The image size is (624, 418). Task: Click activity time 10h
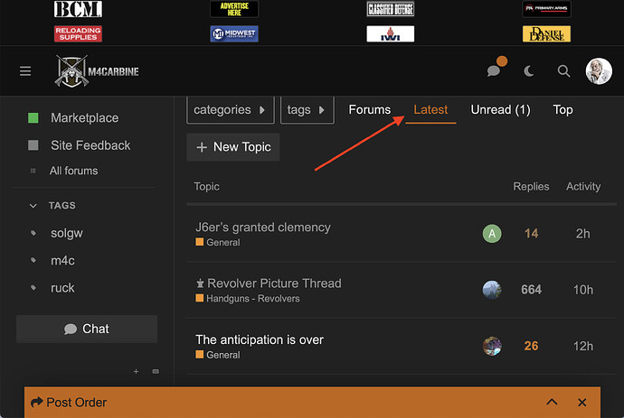pyautogui.click(x=583, y=290)
